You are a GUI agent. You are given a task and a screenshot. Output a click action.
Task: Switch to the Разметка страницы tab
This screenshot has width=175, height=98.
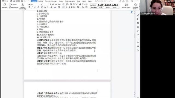[51, 1]
